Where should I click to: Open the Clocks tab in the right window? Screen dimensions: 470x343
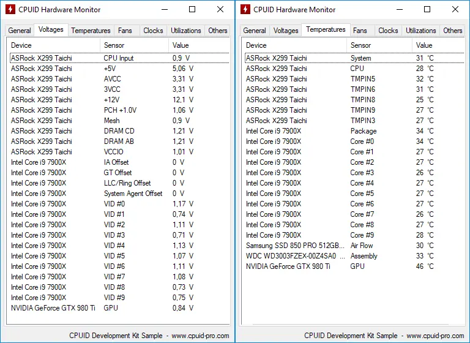point(388,31)
